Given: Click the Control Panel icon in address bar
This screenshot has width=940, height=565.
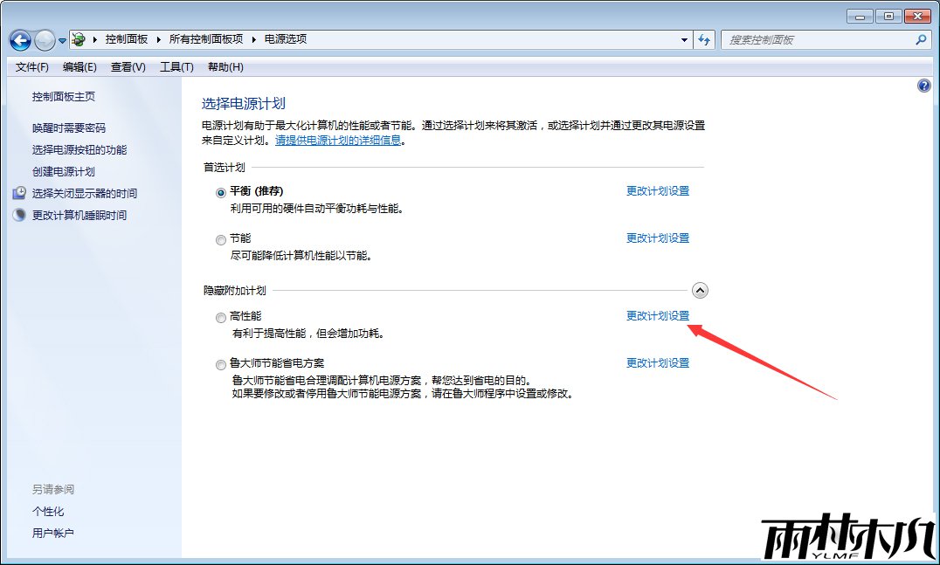Looking at the screenshot, I should tap(79, 39).
